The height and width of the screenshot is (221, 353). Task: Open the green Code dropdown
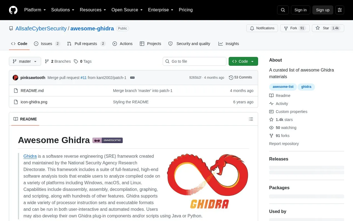[x=243, y=61]
